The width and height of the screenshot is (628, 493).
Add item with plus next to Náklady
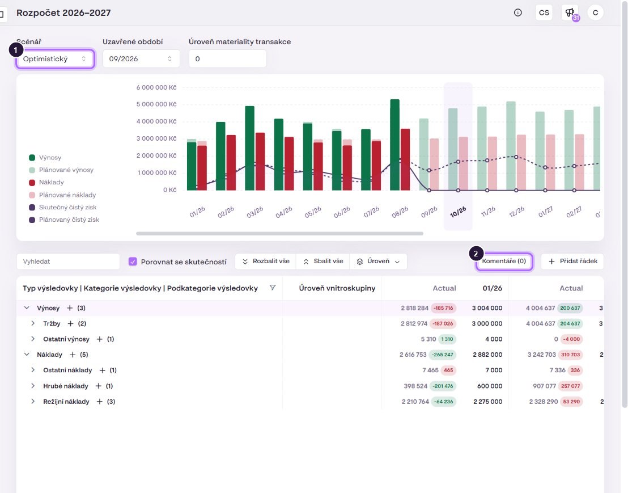pos(73,355)
